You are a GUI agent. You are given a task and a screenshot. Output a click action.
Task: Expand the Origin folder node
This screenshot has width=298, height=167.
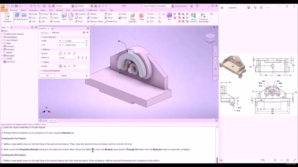point(2,43)
